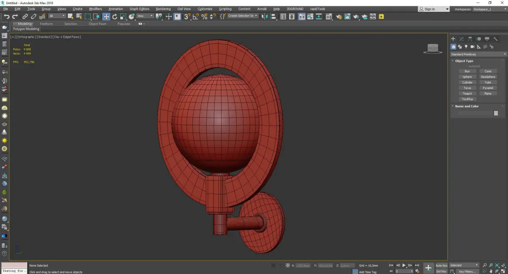Screen dimensions: 508x274
Task: Click the Mirror tool icon
Action: pos(265,17)
